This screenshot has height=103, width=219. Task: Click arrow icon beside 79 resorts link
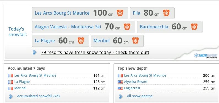pyautogui.click(x=34, y=53)
